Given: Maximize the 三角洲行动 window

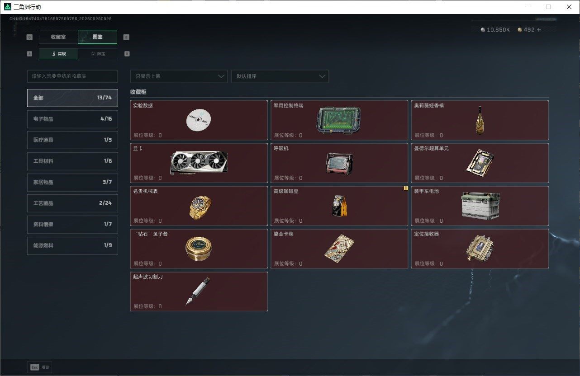Looking at the screenshot, I should pos(548,7).
